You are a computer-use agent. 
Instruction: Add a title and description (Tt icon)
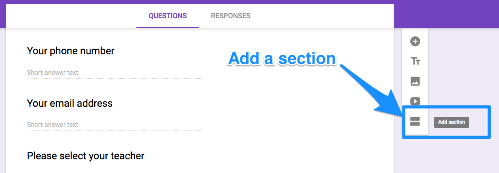pos(415,61)
